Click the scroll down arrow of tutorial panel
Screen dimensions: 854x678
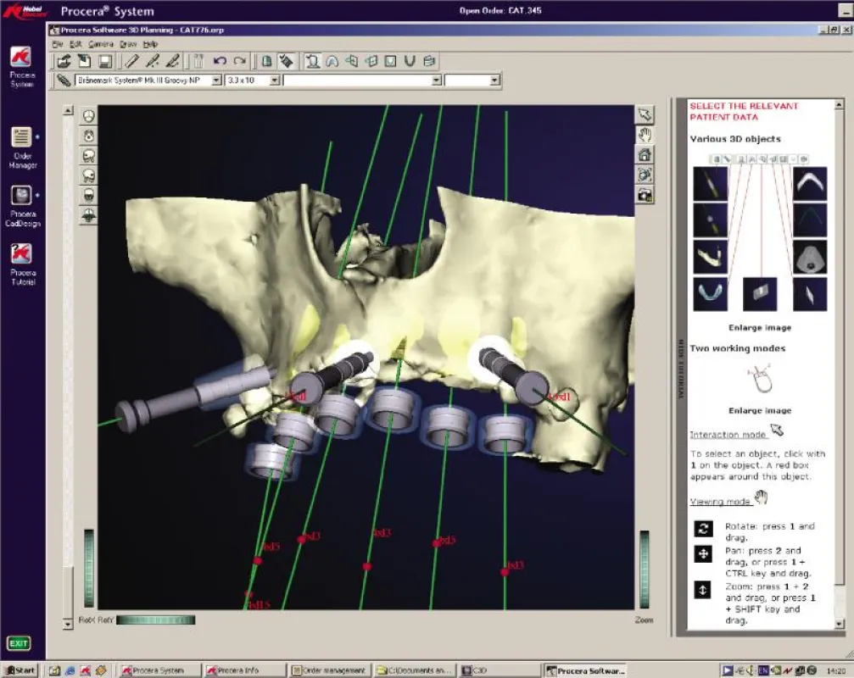click(x=839, y=624)
